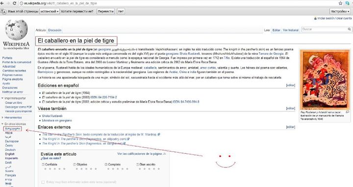Edit the Véase también section
The width and height of the screenshot is (353, 187).
click(290, 108)
